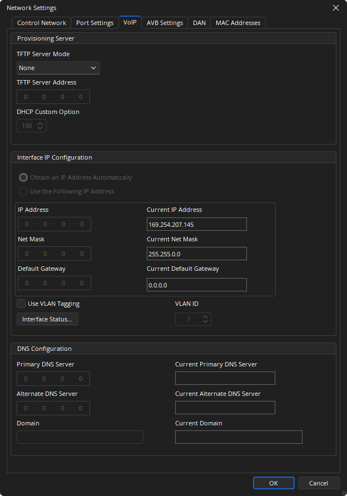Screen dimensions: 347x496
Task: Switch to the Control Network tab
Action: (x=42, y=23)
